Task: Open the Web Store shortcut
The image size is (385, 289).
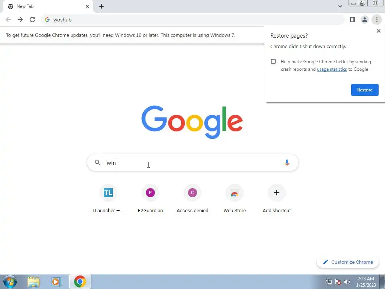Action: point(235,199)
